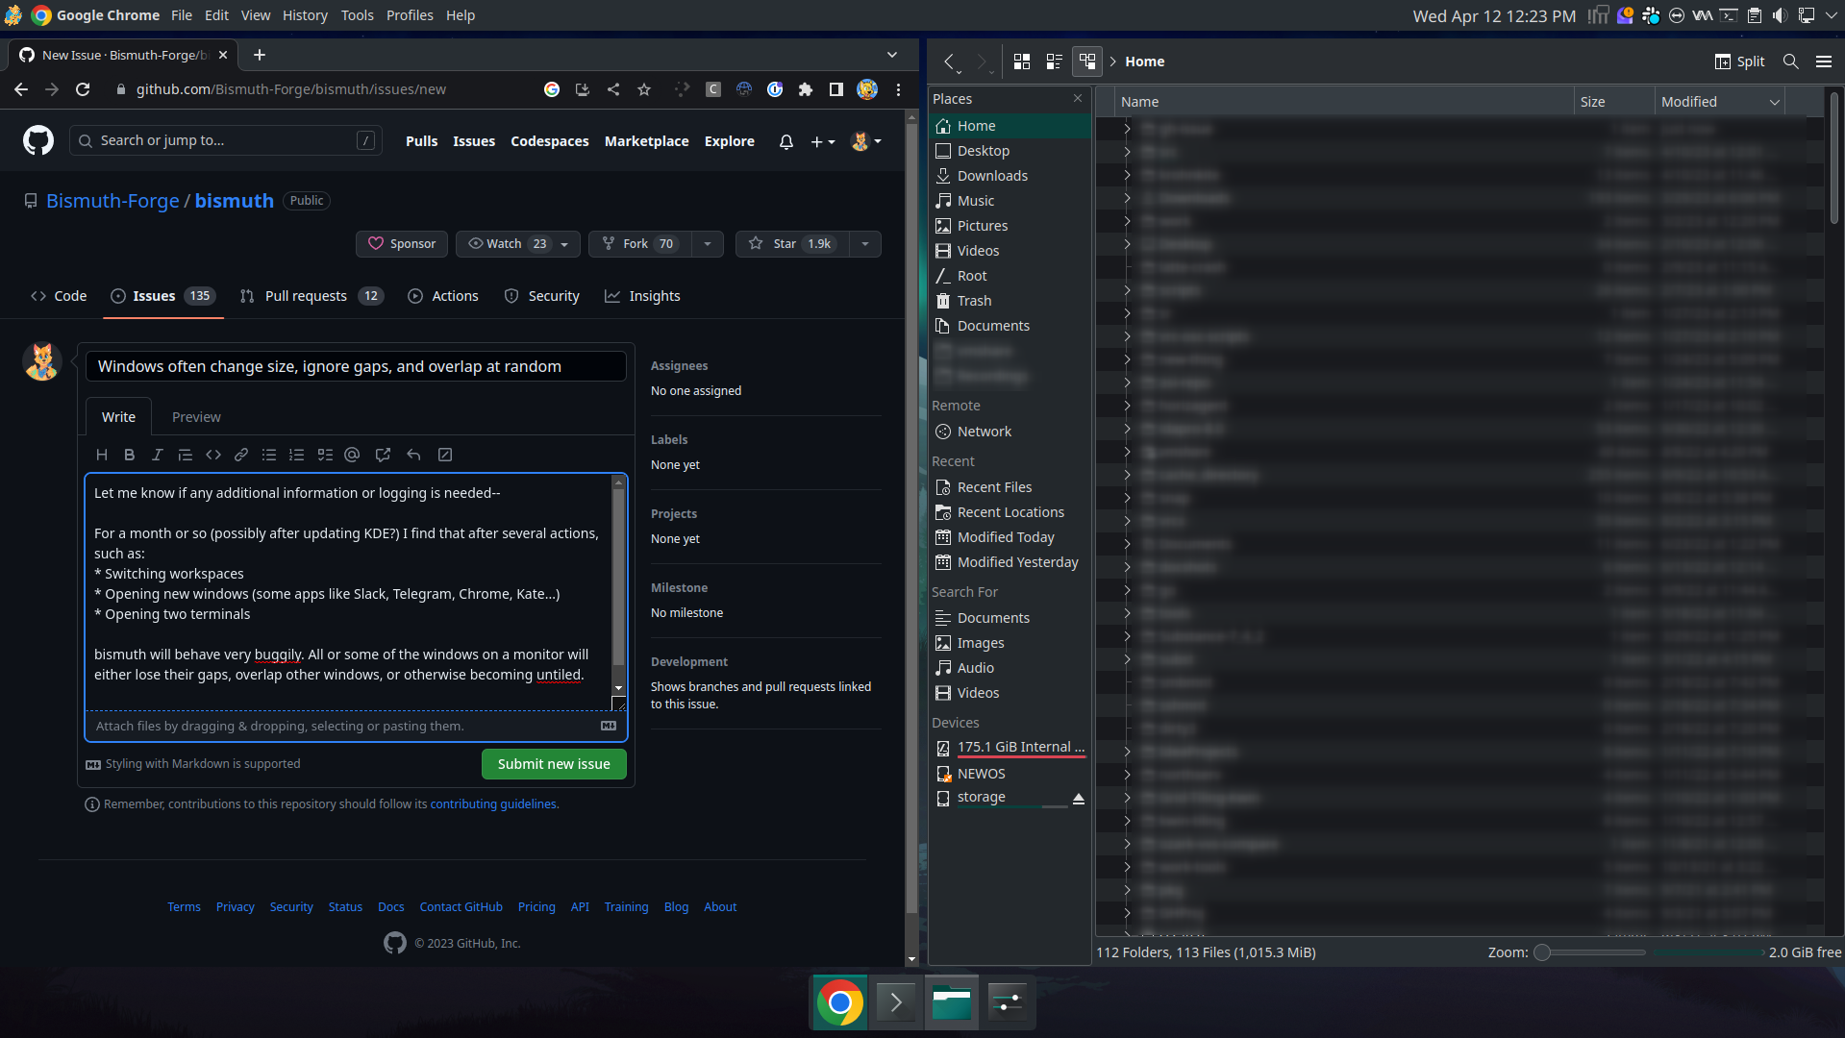Switch Dolphin to compact view mode
This screenshot has height=1038, width=1845.
pos(1054,62)
